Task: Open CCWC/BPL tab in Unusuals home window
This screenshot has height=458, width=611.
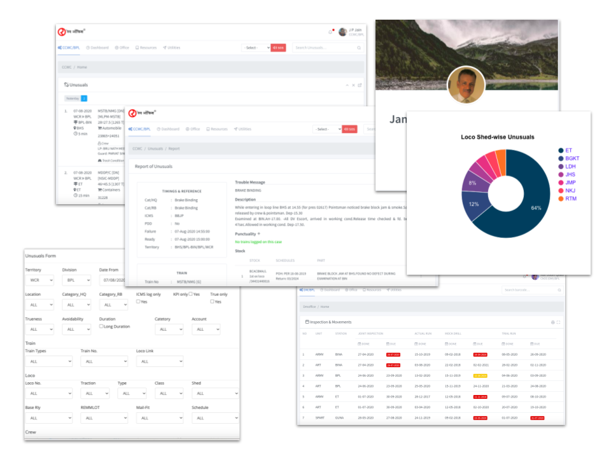Action: [x=69, y=48]
